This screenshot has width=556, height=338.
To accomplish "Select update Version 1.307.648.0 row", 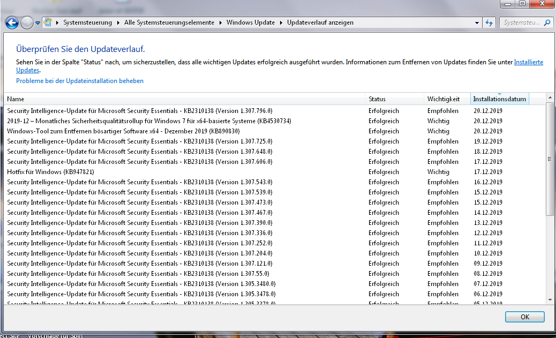I will tap(275, 152).
